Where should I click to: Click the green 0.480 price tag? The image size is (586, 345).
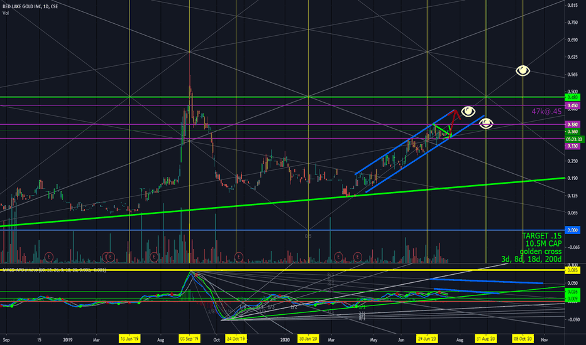pos(573,97)
